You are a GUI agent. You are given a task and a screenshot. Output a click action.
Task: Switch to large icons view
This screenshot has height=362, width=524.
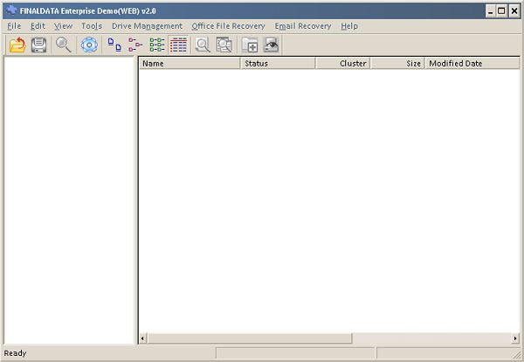(x=114, y=45)
